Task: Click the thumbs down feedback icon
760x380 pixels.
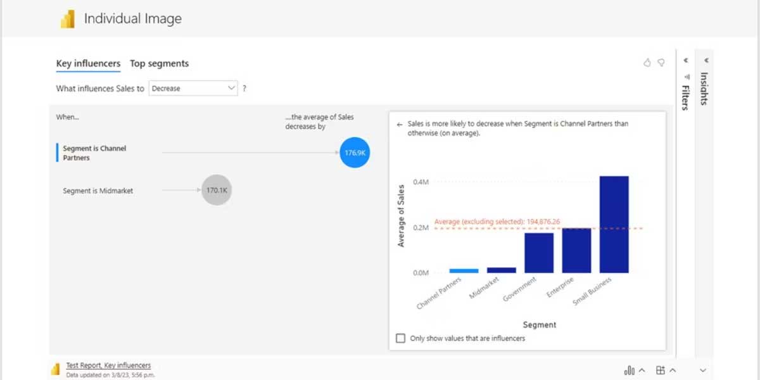Action: coord(661,63)
